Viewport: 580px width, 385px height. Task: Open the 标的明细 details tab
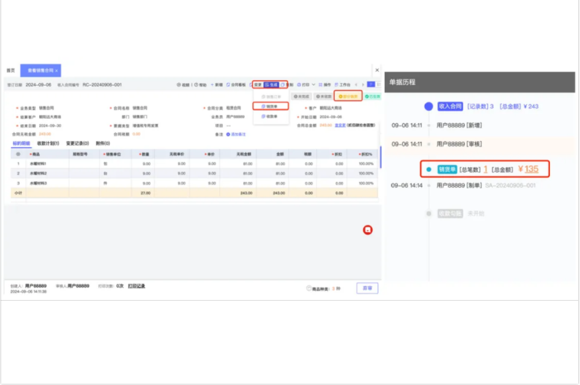tap(21, 143)
